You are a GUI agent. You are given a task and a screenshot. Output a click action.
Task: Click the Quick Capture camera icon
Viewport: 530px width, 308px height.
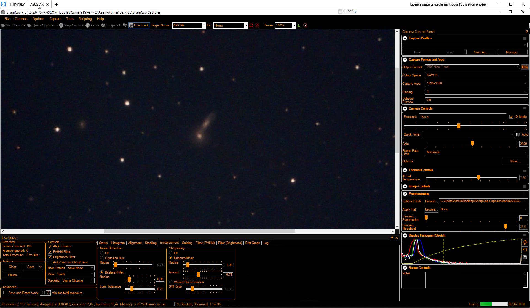click(x=30, y=25)
